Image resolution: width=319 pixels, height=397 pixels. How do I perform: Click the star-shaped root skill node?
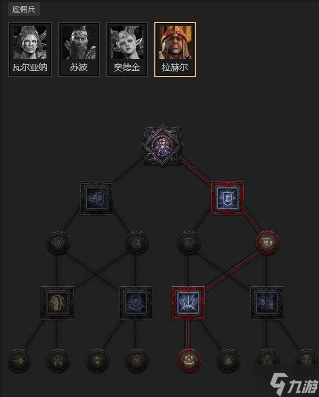pyautogui.click(x=162, y=146)
